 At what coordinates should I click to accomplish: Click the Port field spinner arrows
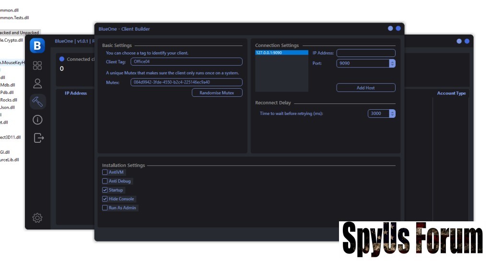(392, 63)
